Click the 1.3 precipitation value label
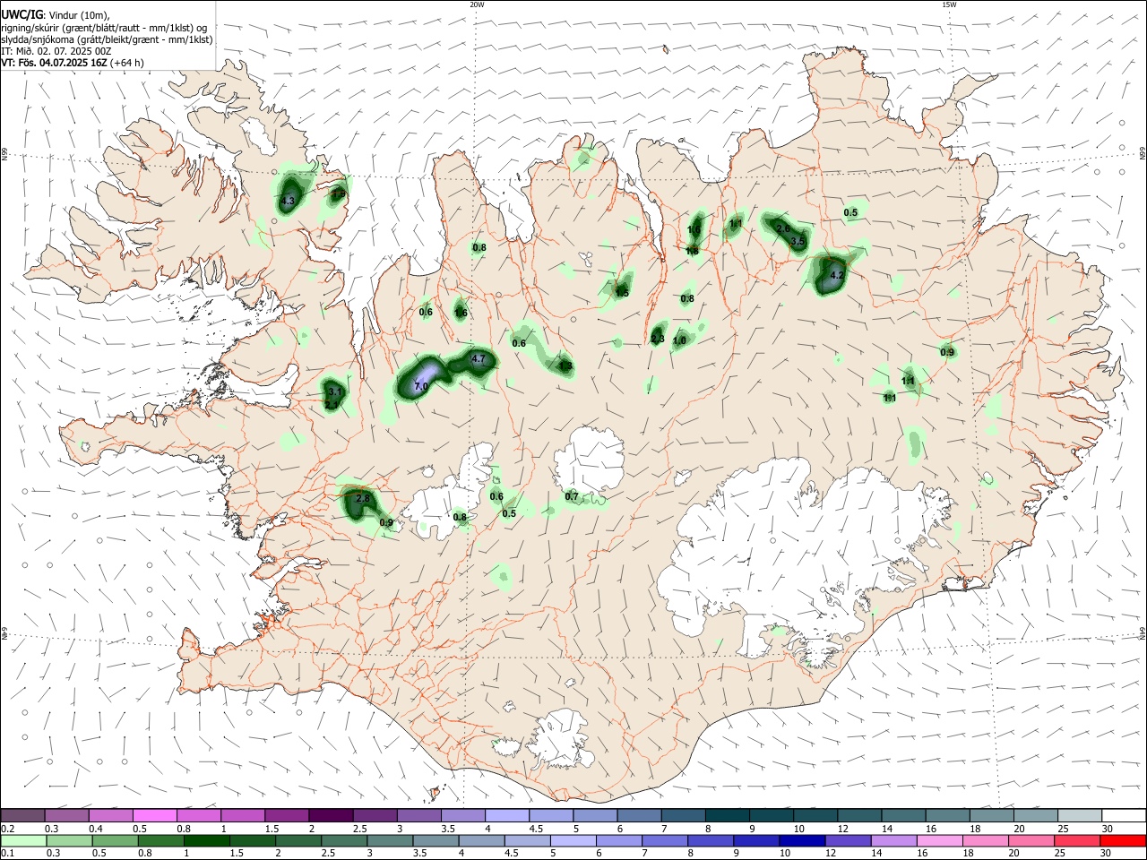Screen dimensions: 1147x860 (x=565, y=366)
